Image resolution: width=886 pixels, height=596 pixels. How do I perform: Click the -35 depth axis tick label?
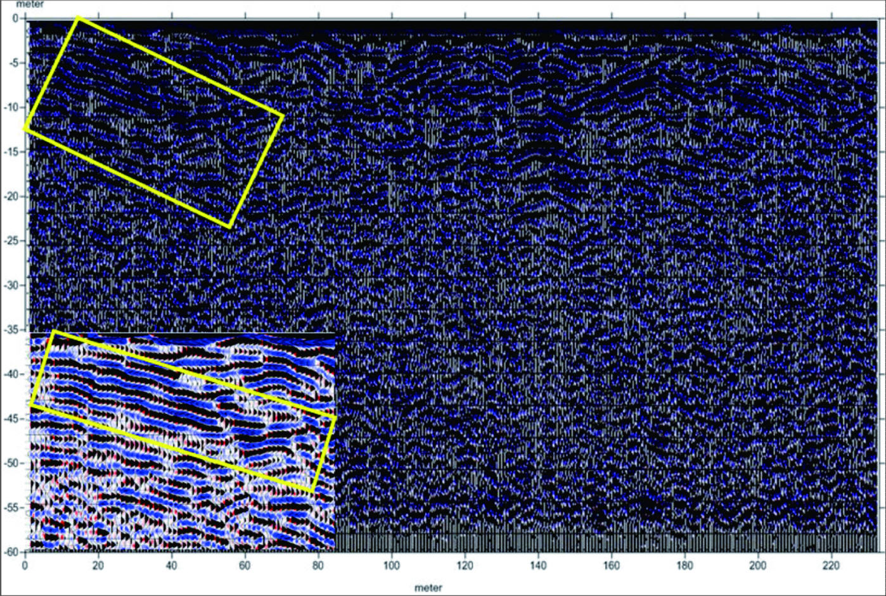pyautogui.click(x=13, y=330)
